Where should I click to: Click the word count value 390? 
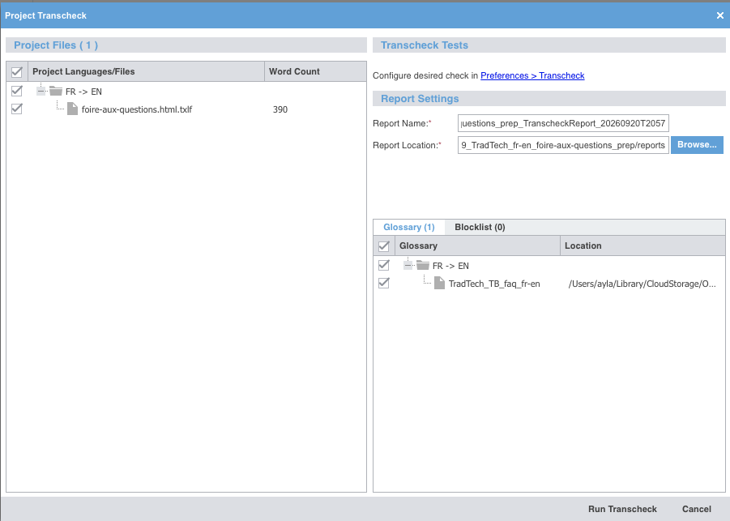click(280, 109)
